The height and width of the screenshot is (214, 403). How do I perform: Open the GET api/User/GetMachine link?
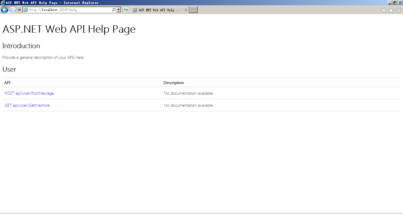point(27,105)
